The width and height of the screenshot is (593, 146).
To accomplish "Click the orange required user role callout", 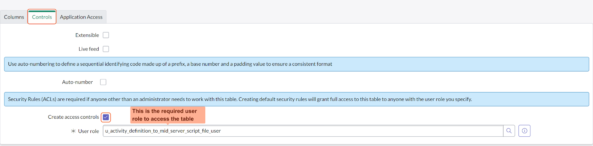I will [168, 115].
